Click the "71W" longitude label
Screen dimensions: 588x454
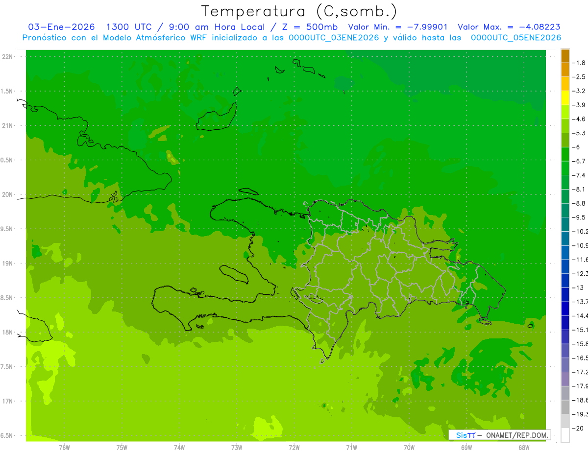click(x=351, y=447)
